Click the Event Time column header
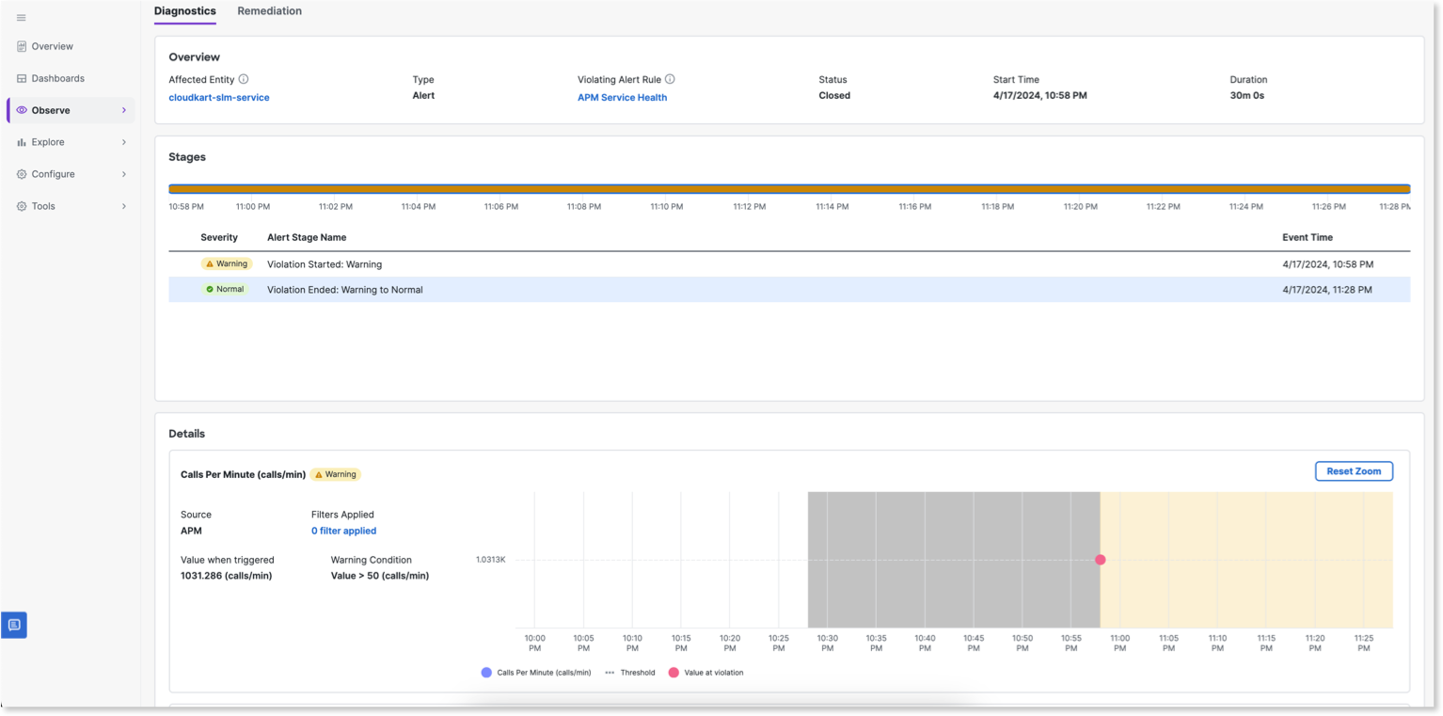 (x=1308, y=237)
